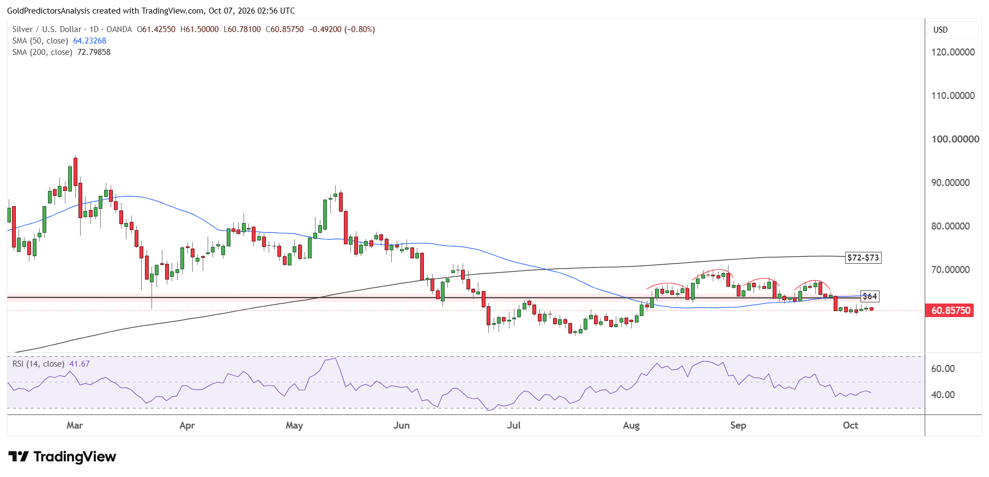This screenshot has width=989, height=477.
Task: Click the Sep label on time axis
Action: tap(738, 425)
